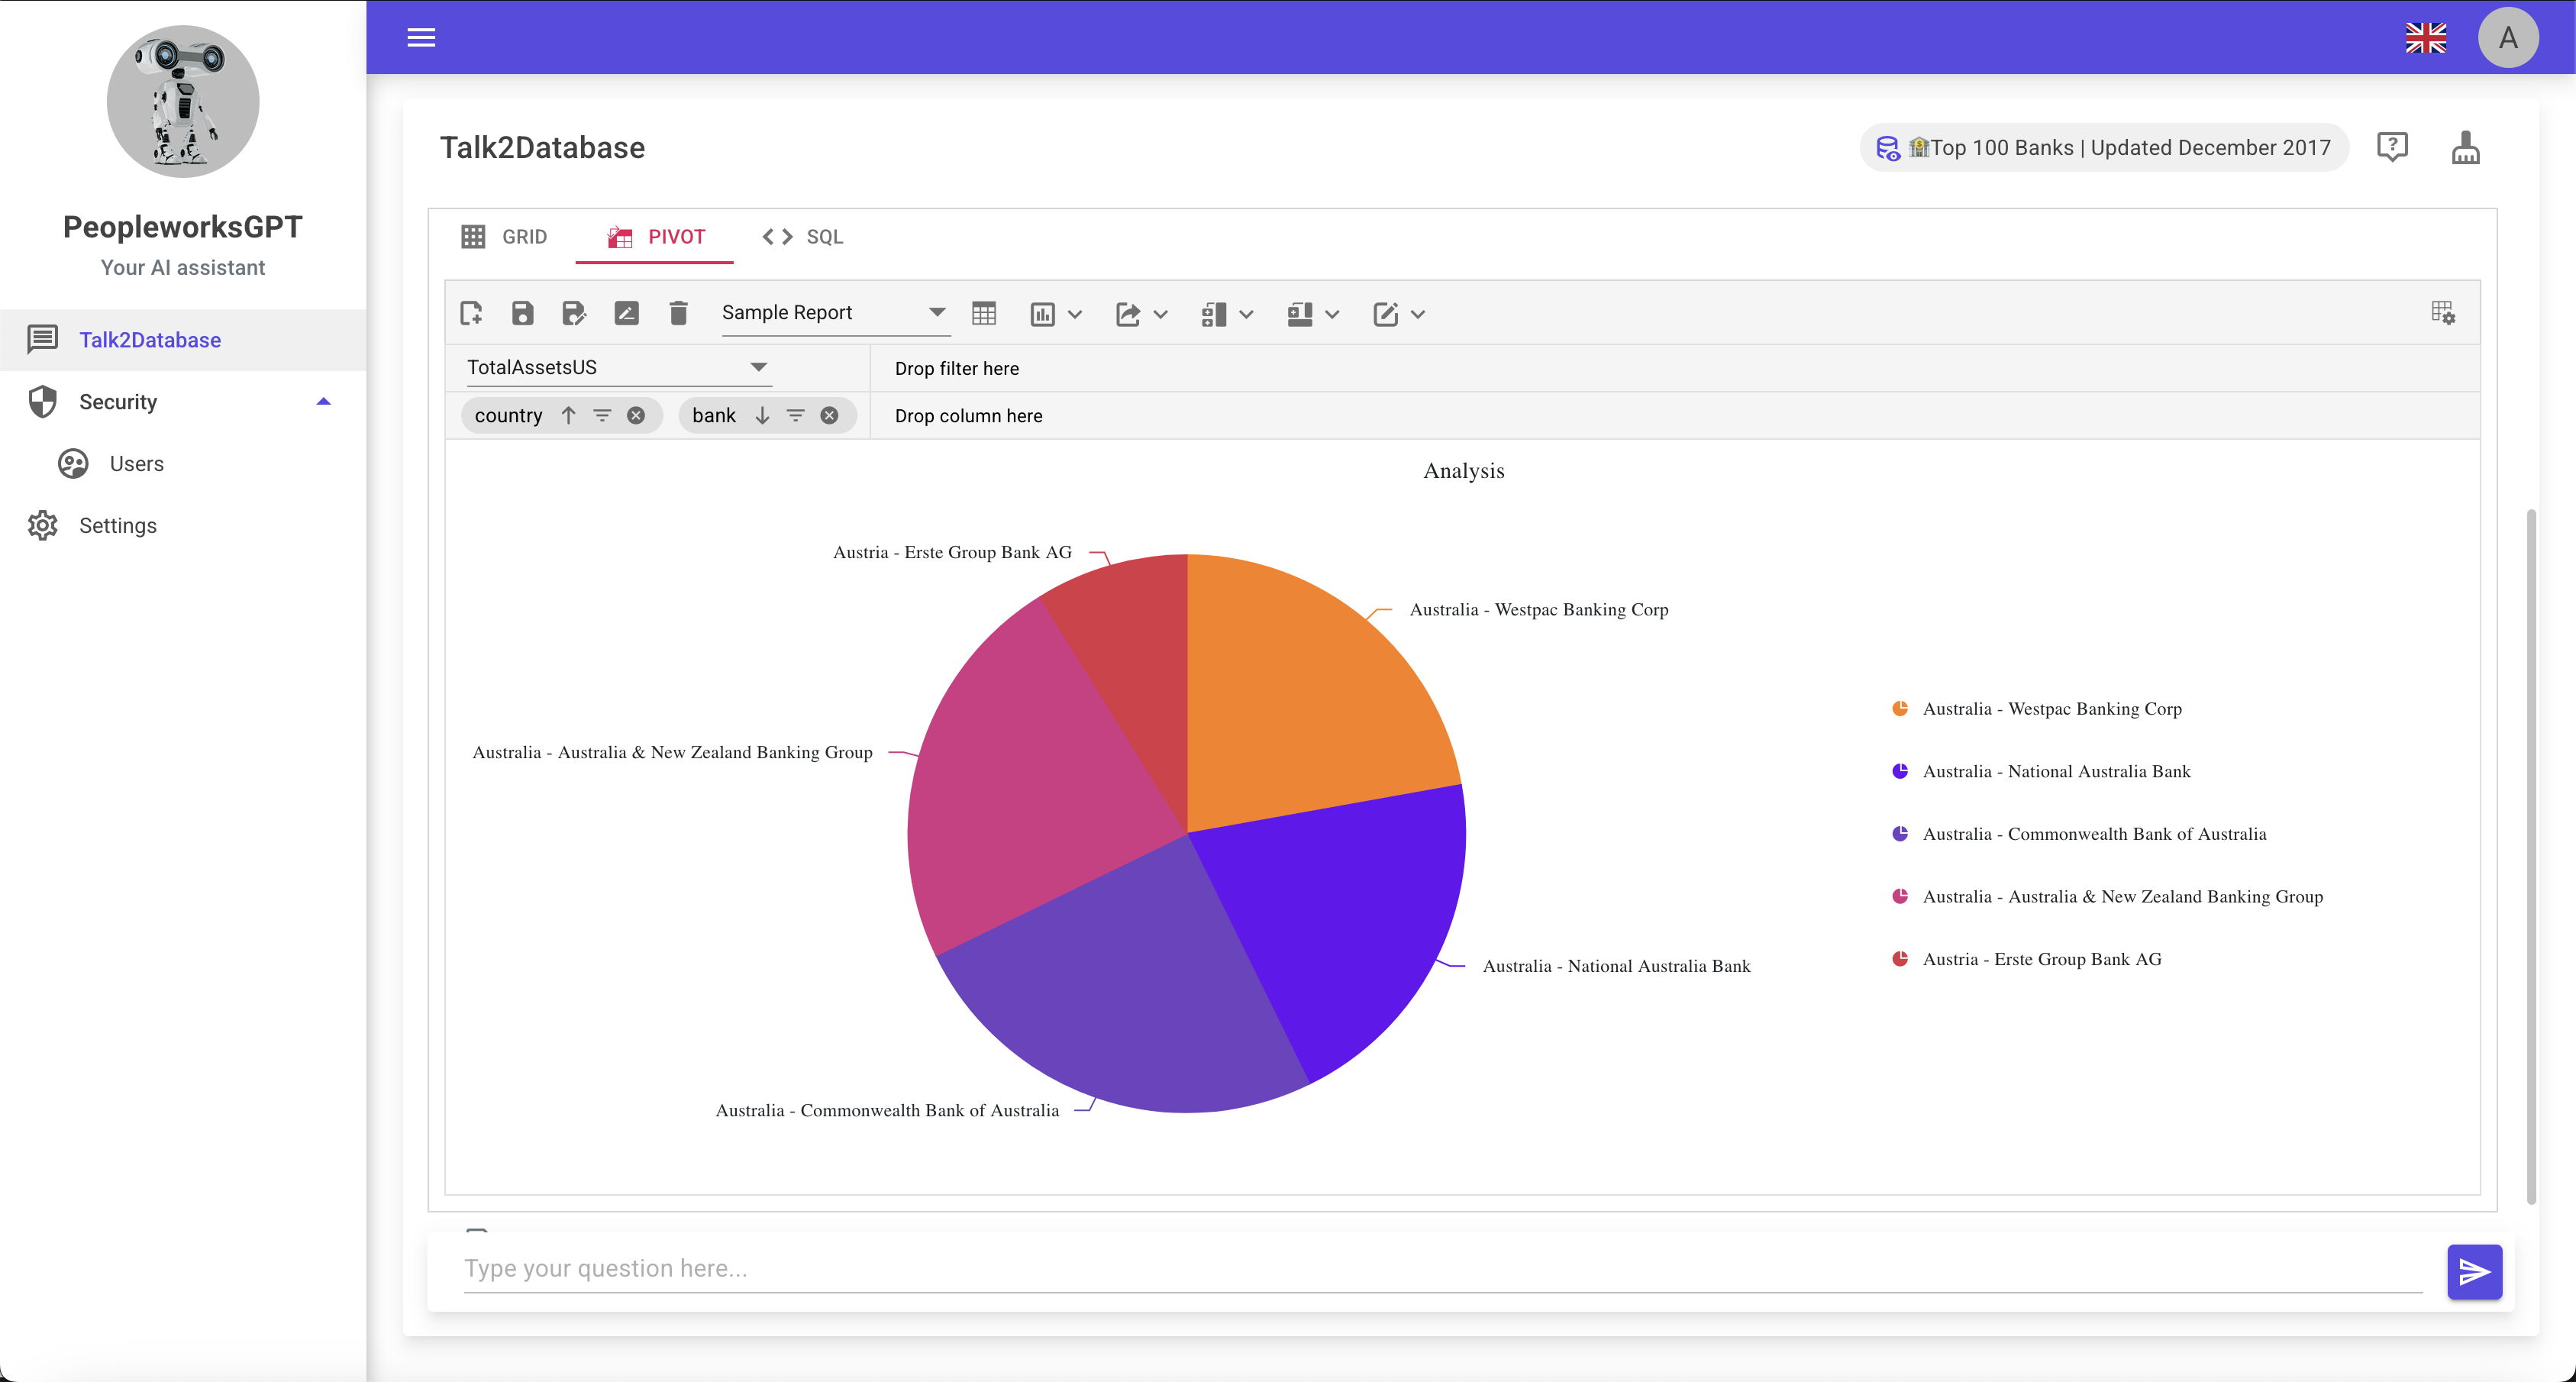Screen dimensions: 2576x1382
Task: Click the Top 100 Banks database chip
Action: 2104,148
